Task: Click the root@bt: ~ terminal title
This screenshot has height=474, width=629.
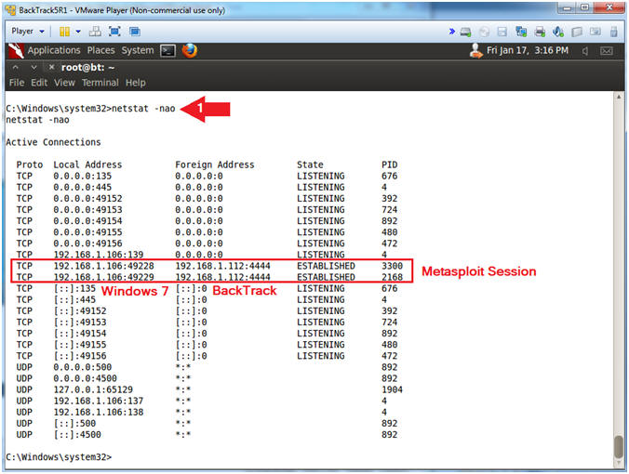Action: click(87, 67)
